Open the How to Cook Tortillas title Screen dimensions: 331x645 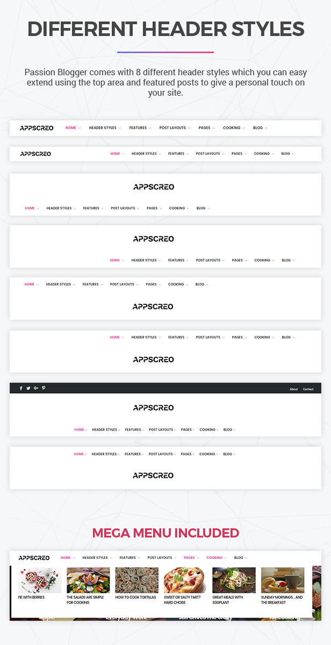(136, 597)
